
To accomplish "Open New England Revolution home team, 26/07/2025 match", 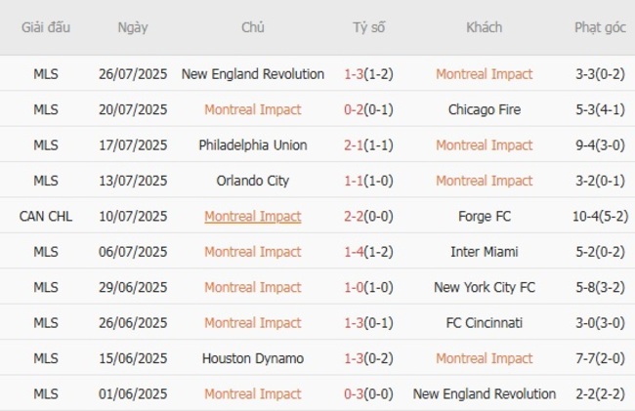I will 253,74.
